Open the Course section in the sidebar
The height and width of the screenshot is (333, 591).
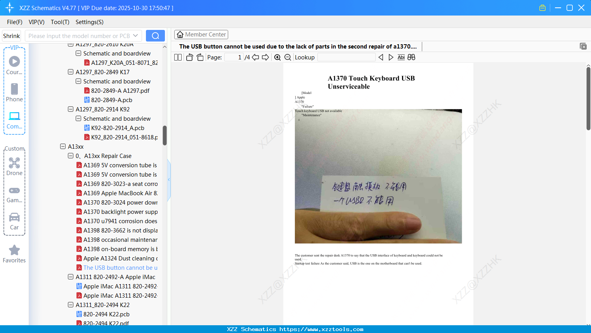(14, 65)
